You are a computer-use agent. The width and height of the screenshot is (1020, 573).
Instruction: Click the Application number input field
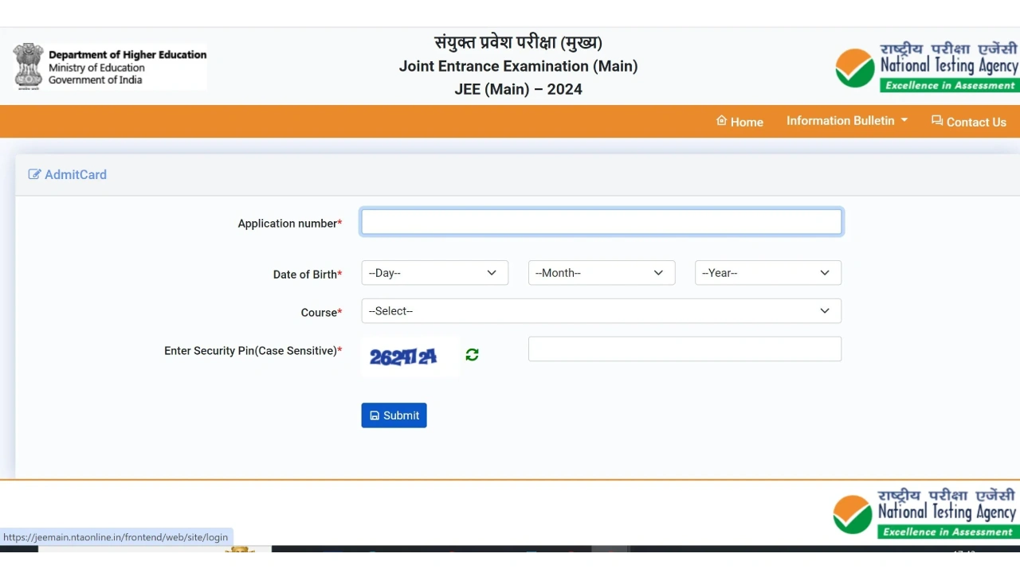pos(601,222)
